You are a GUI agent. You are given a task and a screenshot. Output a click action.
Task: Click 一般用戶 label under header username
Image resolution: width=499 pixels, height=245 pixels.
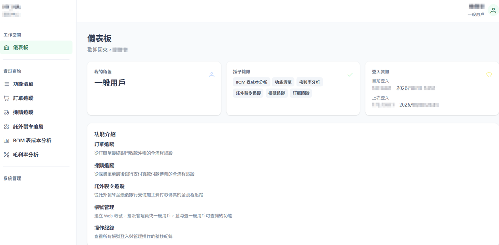pos(475,14)
